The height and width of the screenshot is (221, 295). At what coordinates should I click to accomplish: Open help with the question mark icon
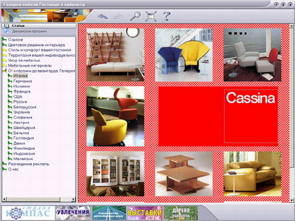[167, 16]
